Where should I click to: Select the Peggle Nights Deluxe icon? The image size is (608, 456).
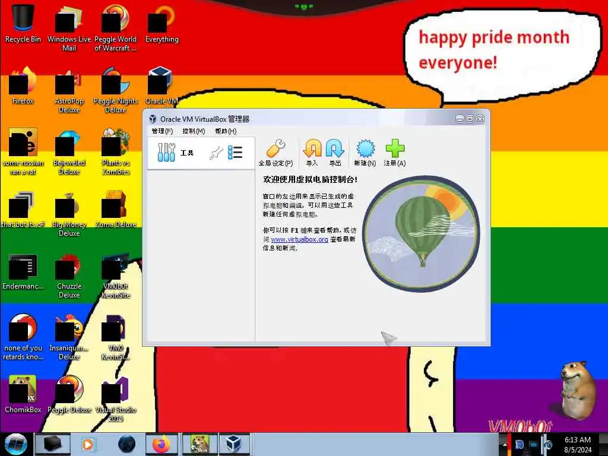click(116, 90)
